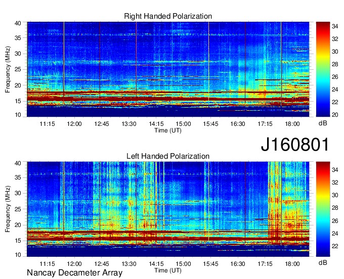The width and height of the screenshot is (344, 279).
Task: Click the "Left Handed Polarization" plot title
Action: pyautogui.click(x=168, y=156)
